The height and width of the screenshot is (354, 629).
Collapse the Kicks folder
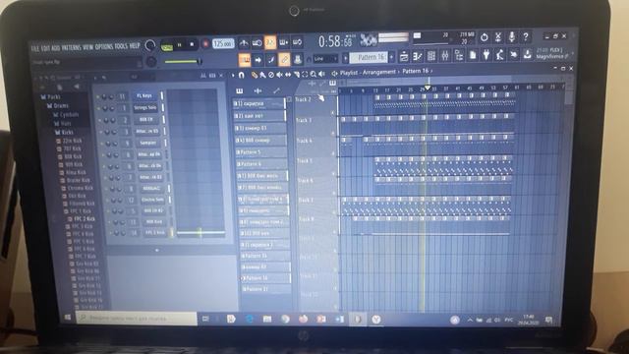coord(64,132)
